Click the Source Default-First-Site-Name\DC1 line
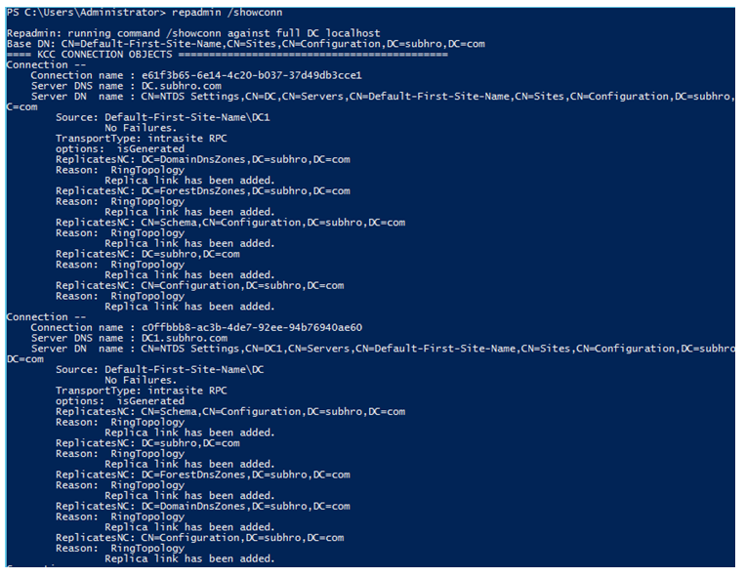The width and height of the screenshot is (745, 578). [x=162, y=117]
